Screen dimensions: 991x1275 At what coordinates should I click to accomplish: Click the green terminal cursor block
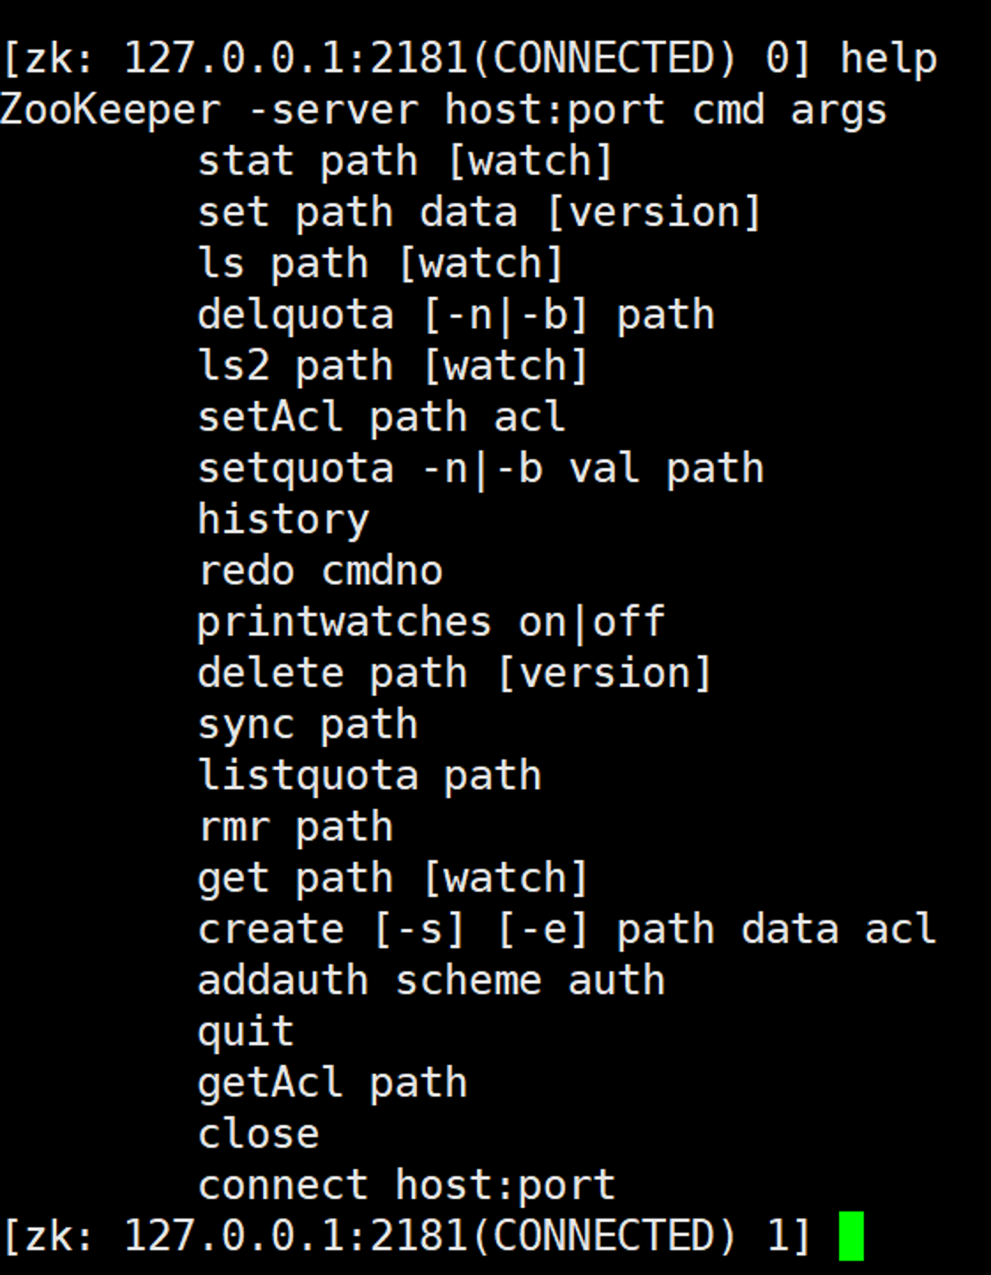851,1235
